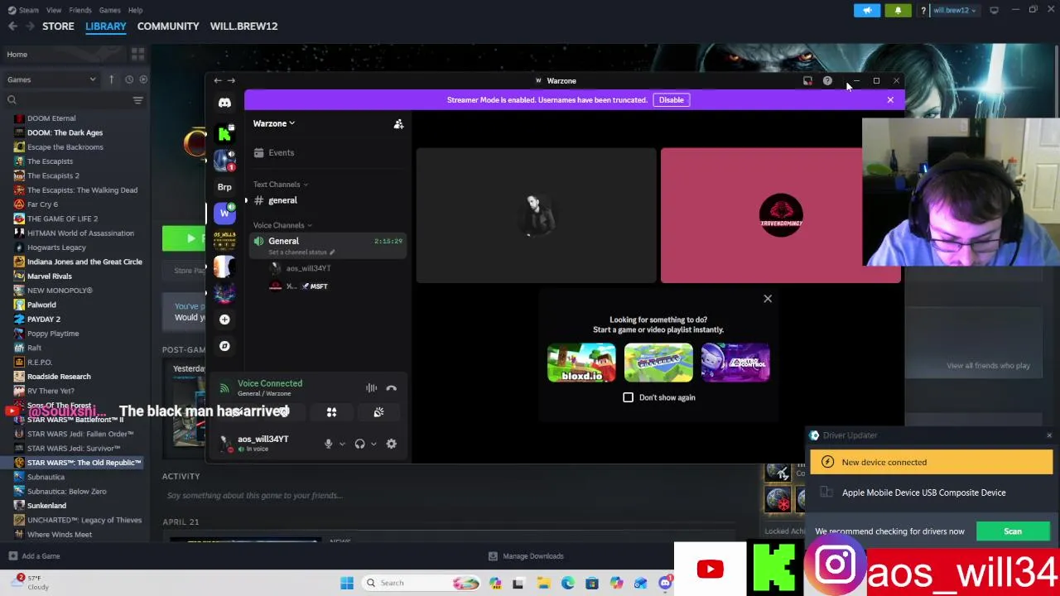Switch Steam library to grid view
This screenshot has height=596, width=1060.
pyautogui.click(x=137, y=54)
